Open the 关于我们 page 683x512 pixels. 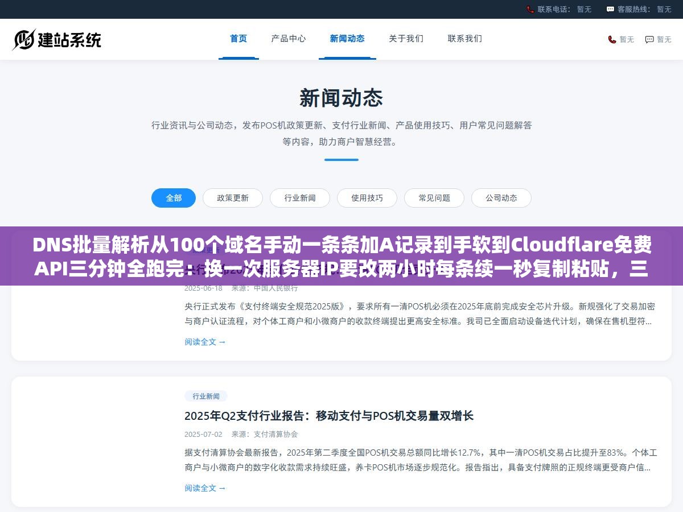[x=406, y=39]
